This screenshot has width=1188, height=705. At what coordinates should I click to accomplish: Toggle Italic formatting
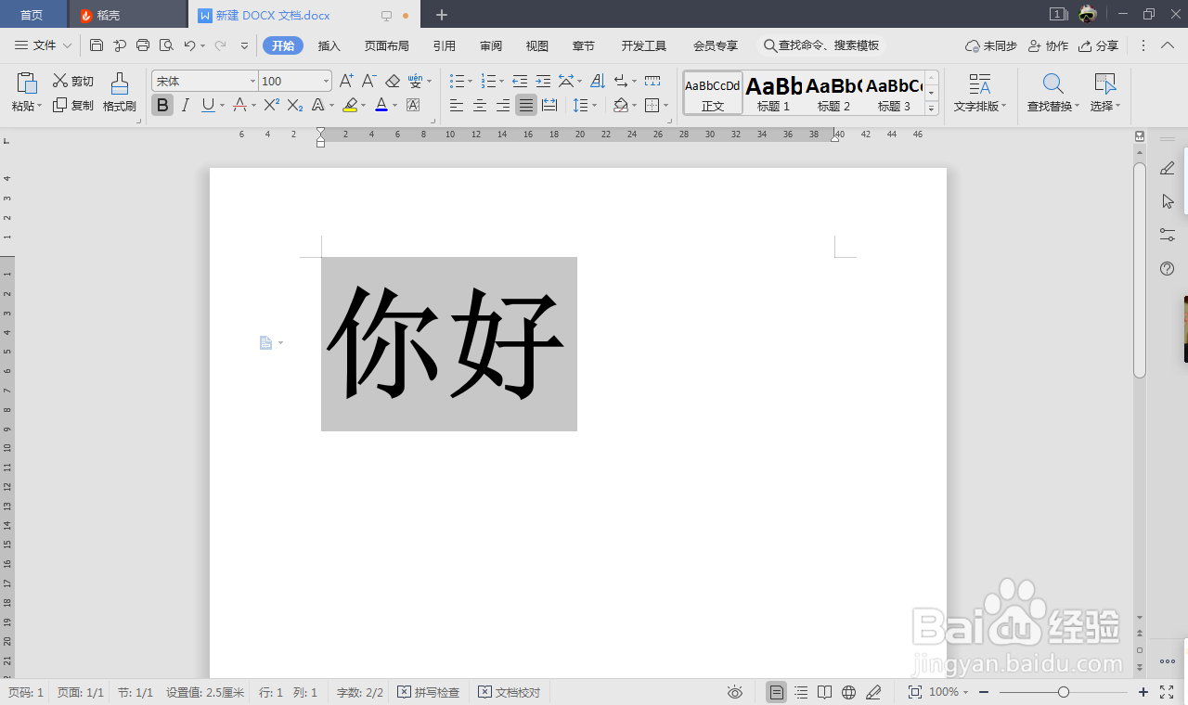tap(185, 106)
